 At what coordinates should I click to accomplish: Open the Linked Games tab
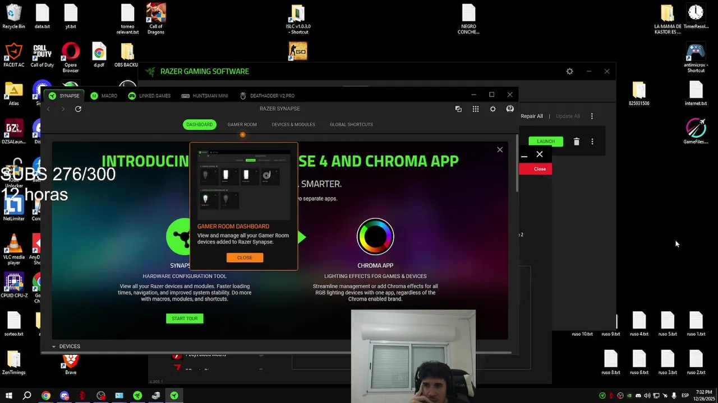(x=149, y=96)
